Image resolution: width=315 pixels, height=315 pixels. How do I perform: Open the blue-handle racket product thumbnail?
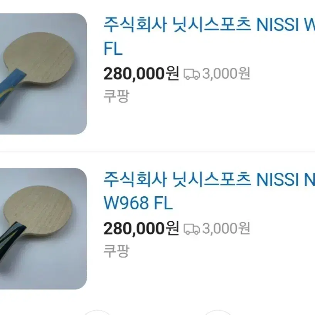pos(44,74)
